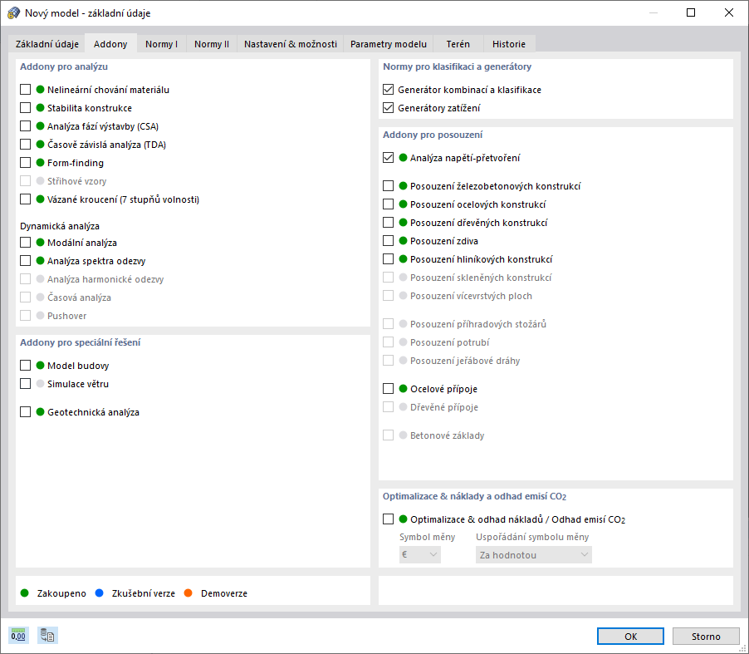Click green status dot next to Model budovy
Image resolution: width=749 pixels, height=654 pixels.
coord(41,365)
